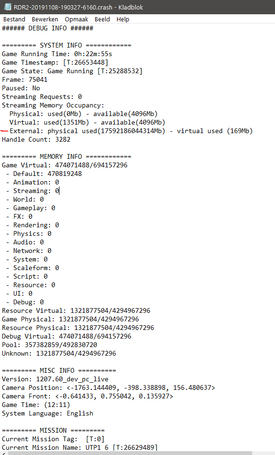The width and height of the screenshot is (275, 455).
Task: Place cursor after Handle Count 3282
Action: coord(71,140)
